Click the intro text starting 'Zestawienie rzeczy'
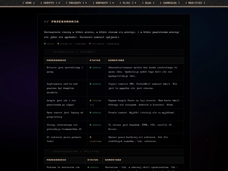 point(111,35)
